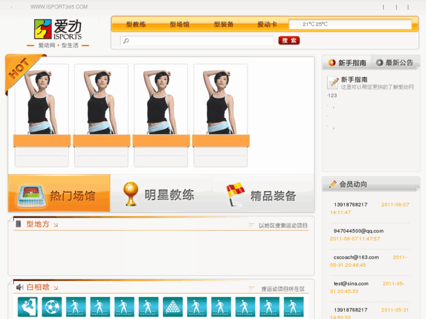Click the orange circle icon on 新手指南 tab
426x319 pixels.
[332, 63]
